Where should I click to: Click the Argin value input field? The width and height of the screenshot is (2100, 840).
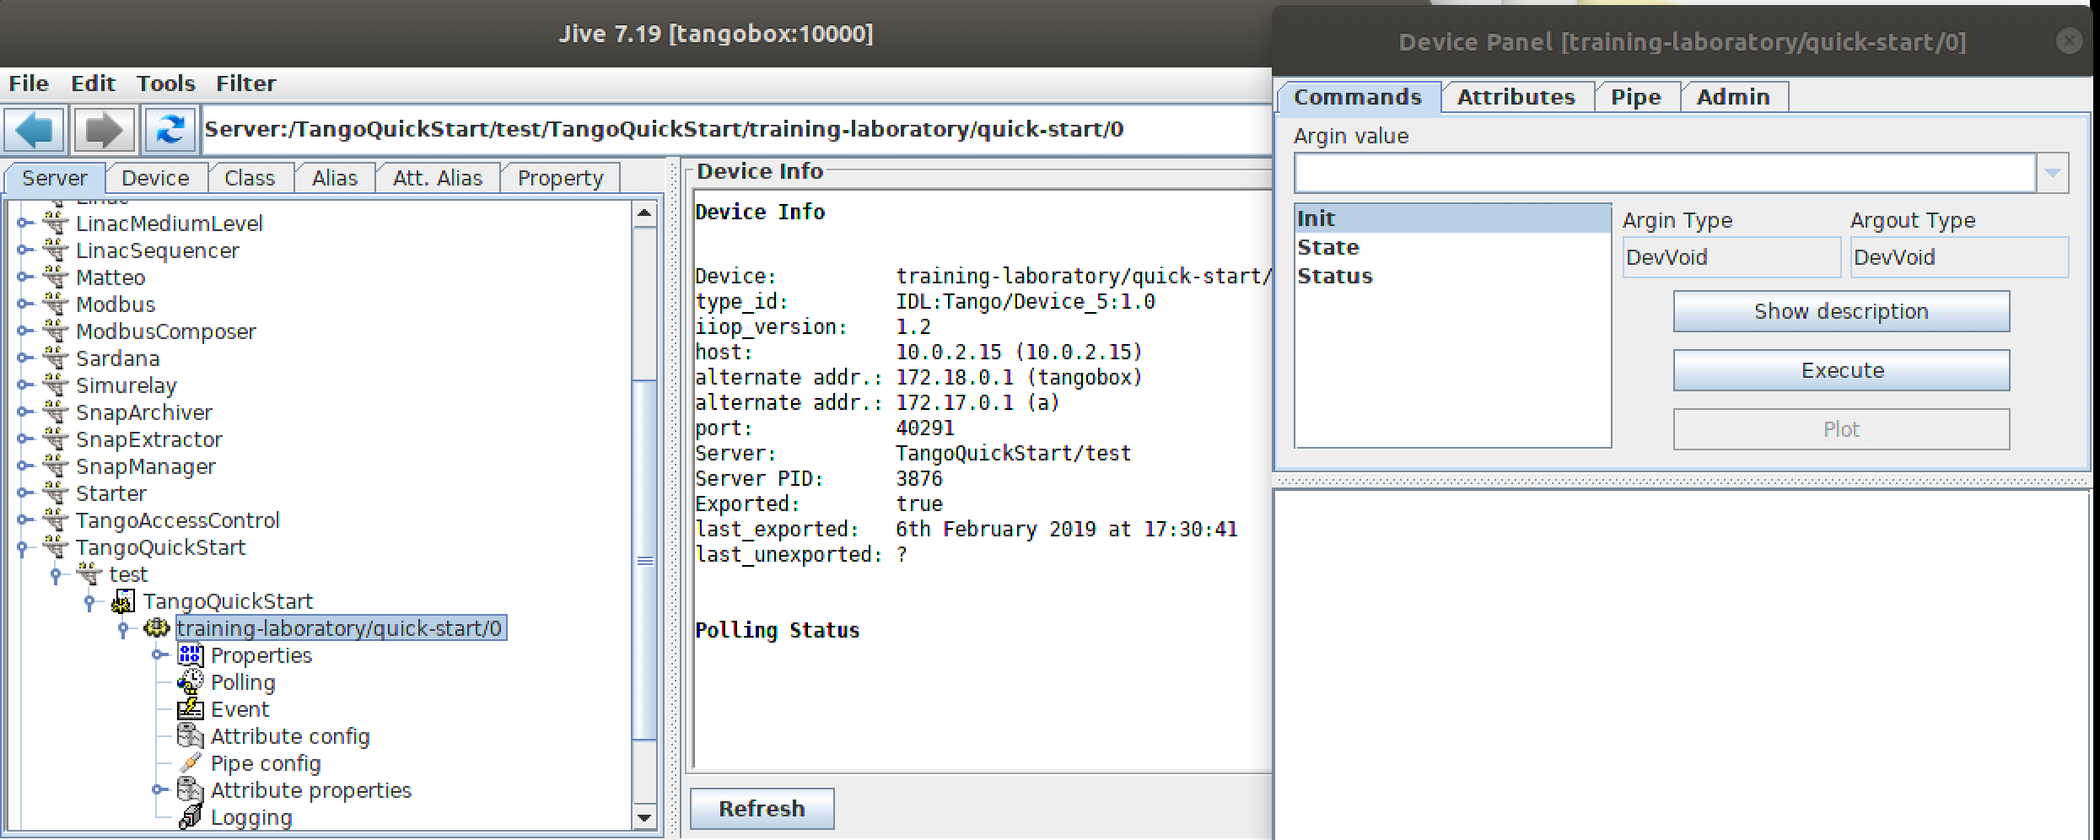[x=1666, y=174]
